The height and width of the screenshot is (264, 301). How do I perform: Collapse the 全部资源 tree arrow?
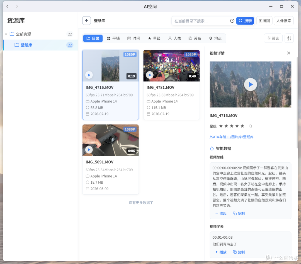coord(6,34)
